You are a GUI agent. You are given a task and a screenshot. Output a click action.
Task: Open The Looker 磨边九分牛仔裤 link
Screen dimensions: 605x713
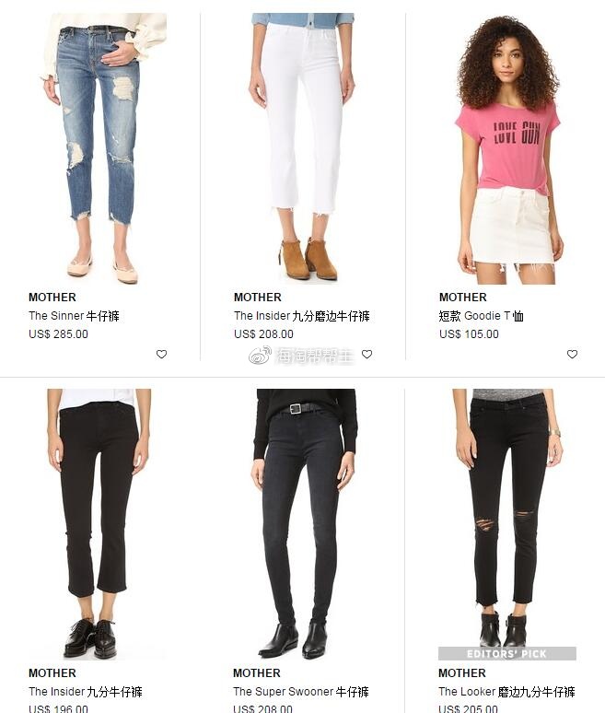click(x=506, y=692)
